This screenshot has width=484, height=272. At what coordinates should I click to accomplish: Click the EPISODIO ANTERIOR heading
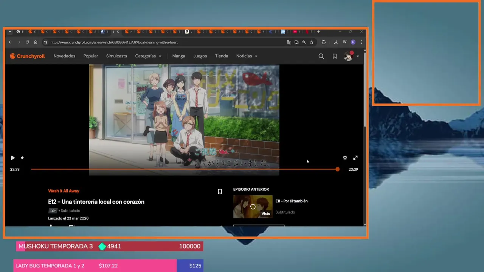pyautogui.click(x=251, y=189)
